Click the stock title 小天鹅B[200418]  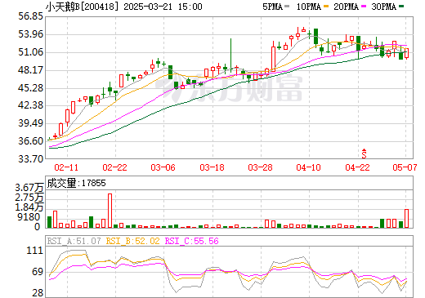tap(83, 7)
